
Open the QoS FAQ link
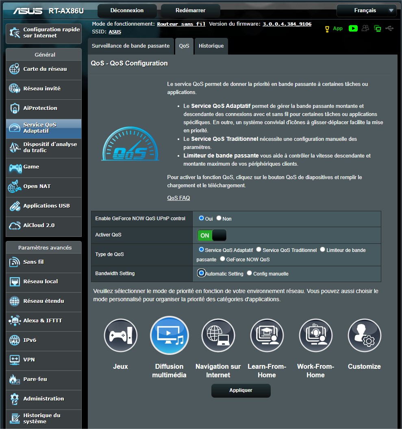178,198
